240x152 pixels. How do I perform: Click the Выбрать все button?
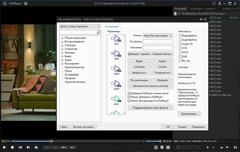139,73
